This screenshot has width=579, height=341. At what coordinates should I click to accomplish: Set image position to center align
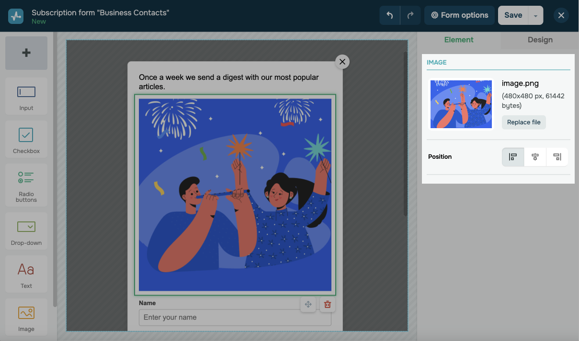[x=535, y=157]
